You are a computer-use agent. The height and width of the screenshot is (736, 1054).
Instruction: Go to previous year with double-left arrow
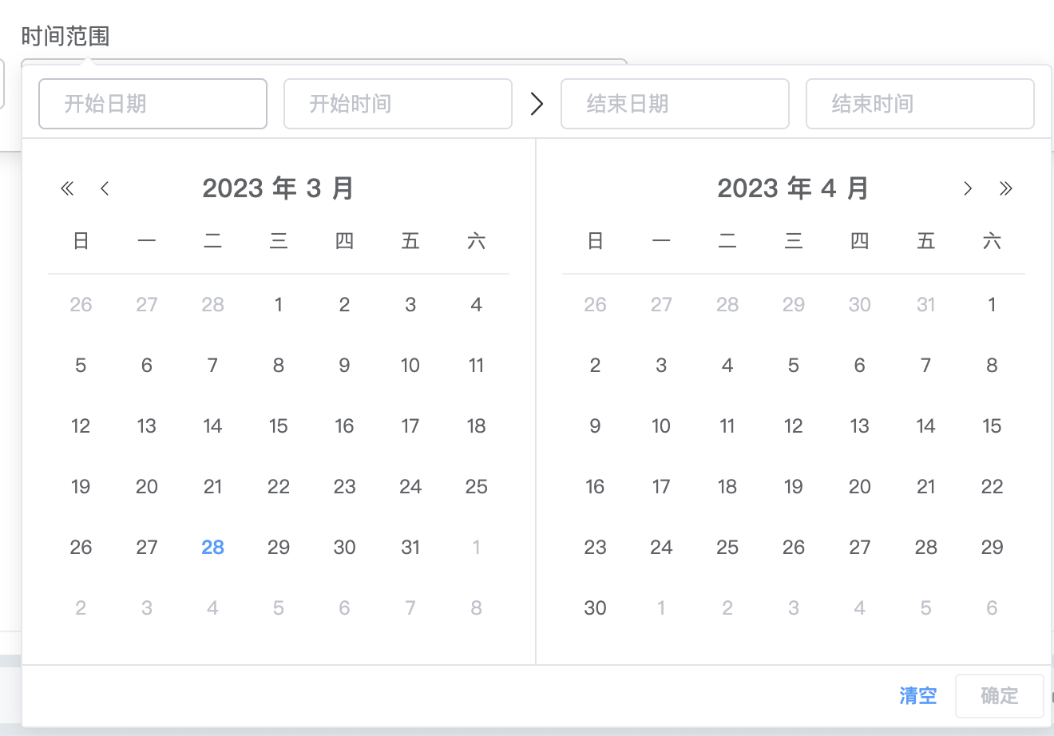[x=67, y=188]
